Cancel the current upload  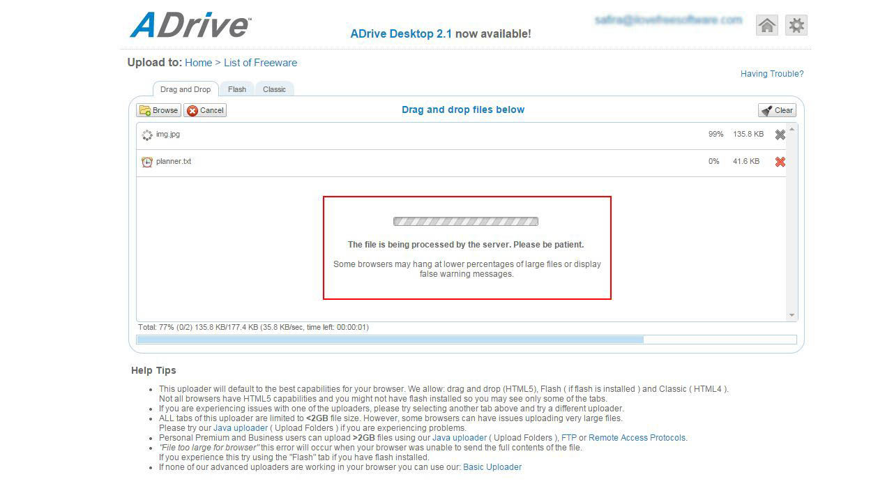point(205,110)
